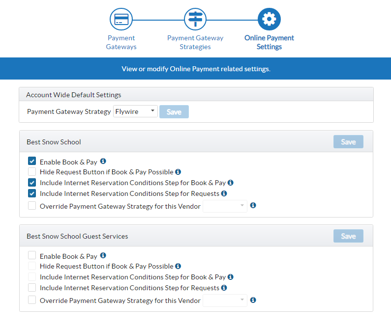Screen dimensions: 391x328
Task: Click the Payment Gateways credit card icon
Action: click(x=121, y=20)
